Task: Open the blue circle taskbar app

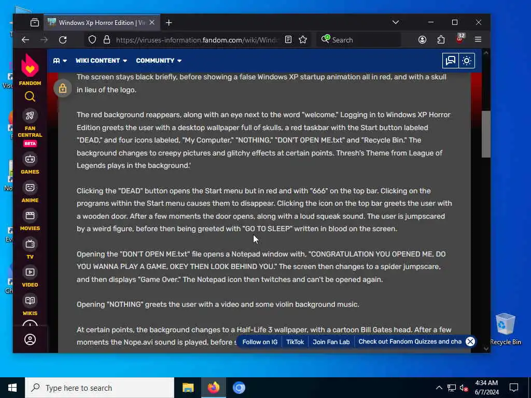Action: (239, 388)
